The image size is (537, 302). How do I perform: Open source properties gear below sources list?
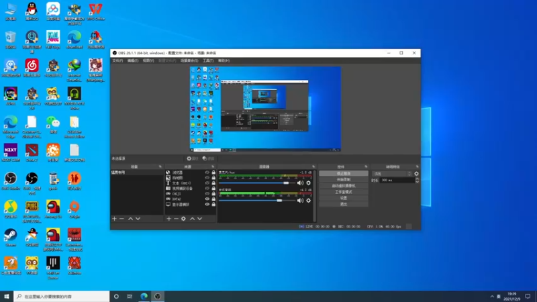pyautogui.click(x=183, y=219)
